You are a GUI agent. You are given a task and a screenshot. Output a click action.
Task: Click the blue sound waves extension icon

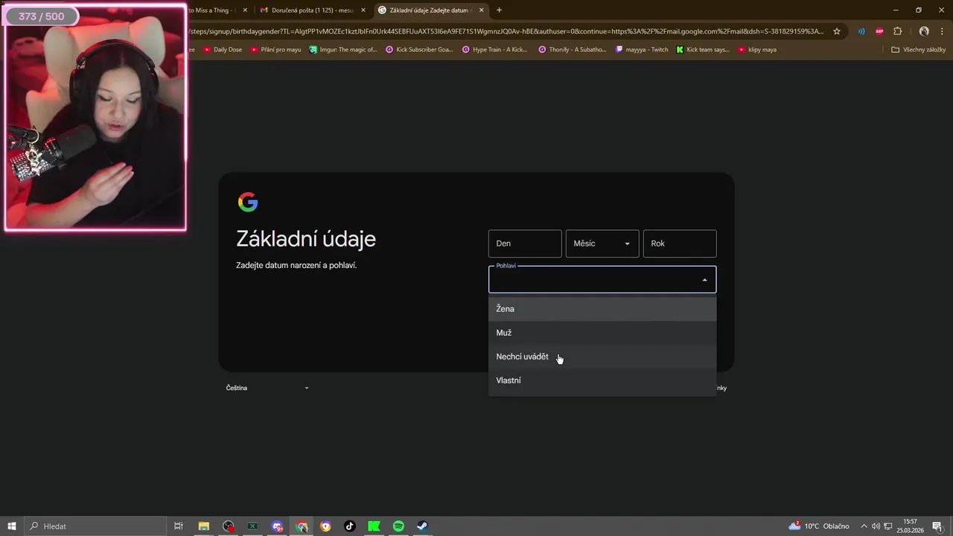pyautogui.click(x=861, y=31)
